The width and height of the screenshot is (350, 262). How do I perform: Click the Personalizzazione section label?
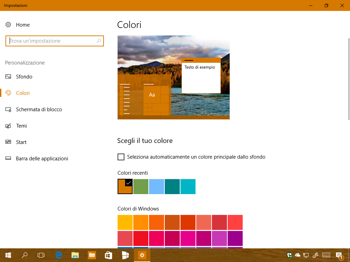pyautogui.click(x=25, y=63)
